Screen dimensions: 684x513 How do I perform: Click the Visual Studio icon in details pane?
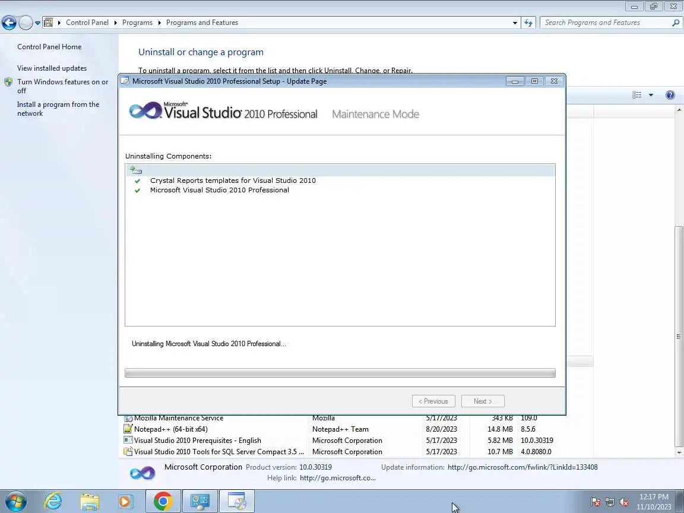(x=142, y=473)
